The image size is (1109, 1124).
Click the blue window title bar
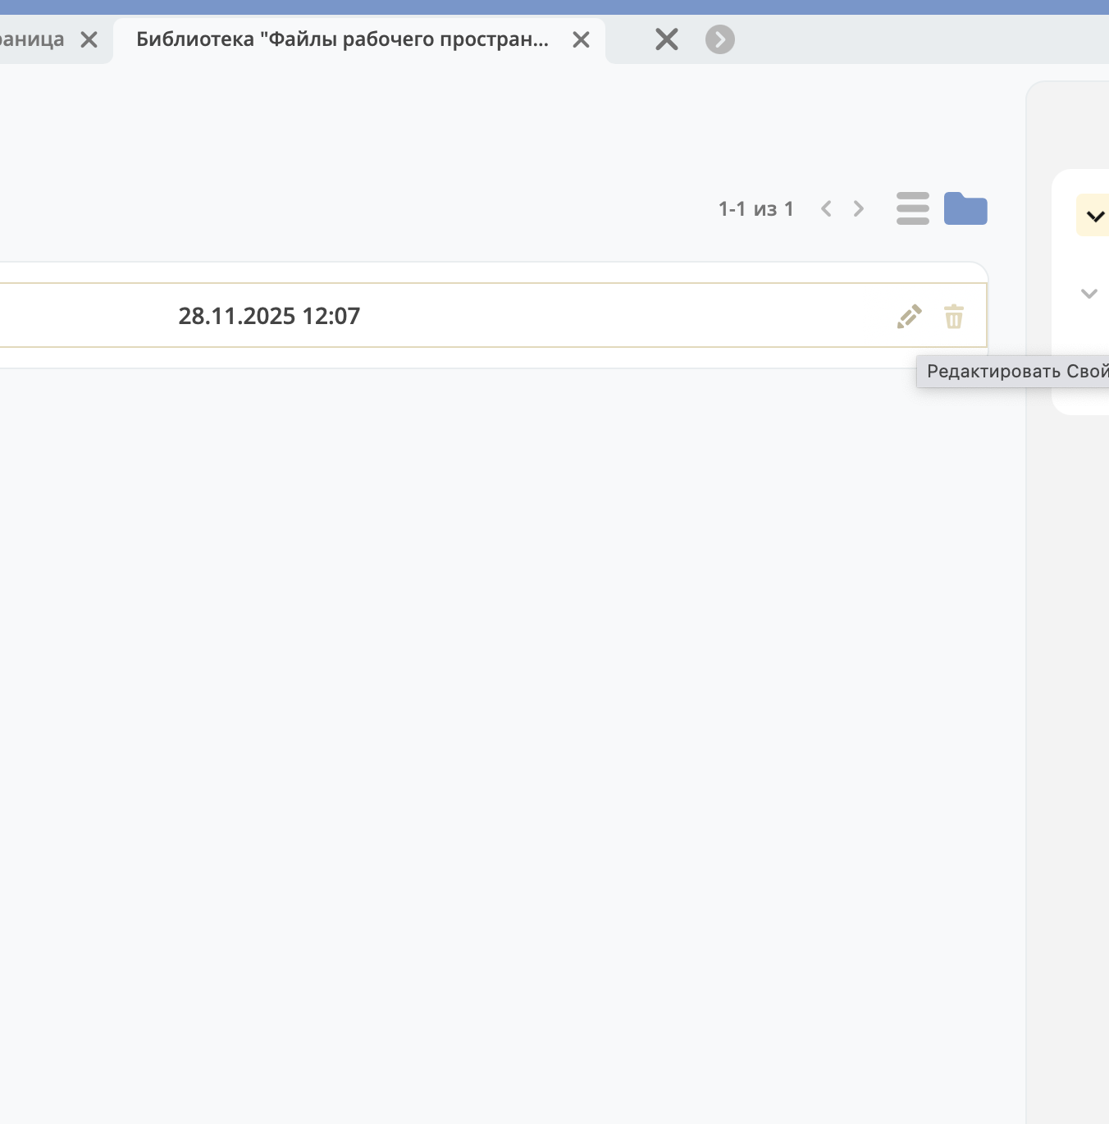pyautogui.click(x=554, y=7)
